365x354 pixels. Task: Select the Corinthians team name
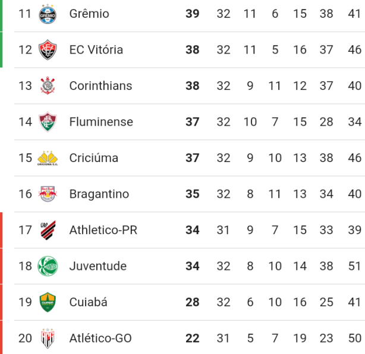(x=101, y=86)
